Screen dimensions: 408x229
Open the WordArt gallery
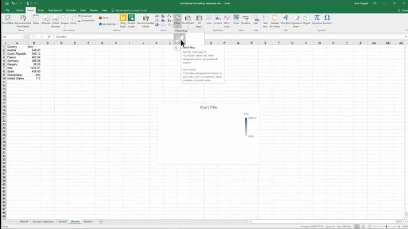pos(286,20)
